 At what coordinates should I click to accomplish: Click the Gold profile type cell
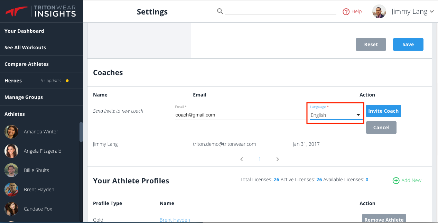pyautogui.click(x=98, y=220)
